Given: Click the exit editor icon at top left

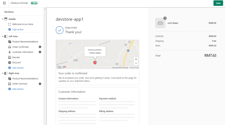Looking at the screenshot, I should [4, 3].
